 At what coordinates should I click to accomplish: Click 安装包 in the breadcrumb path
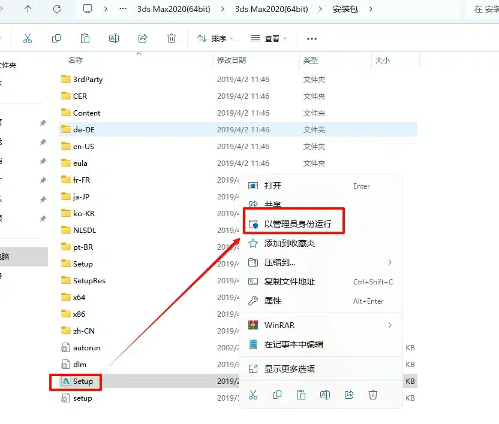click(344, 9)
